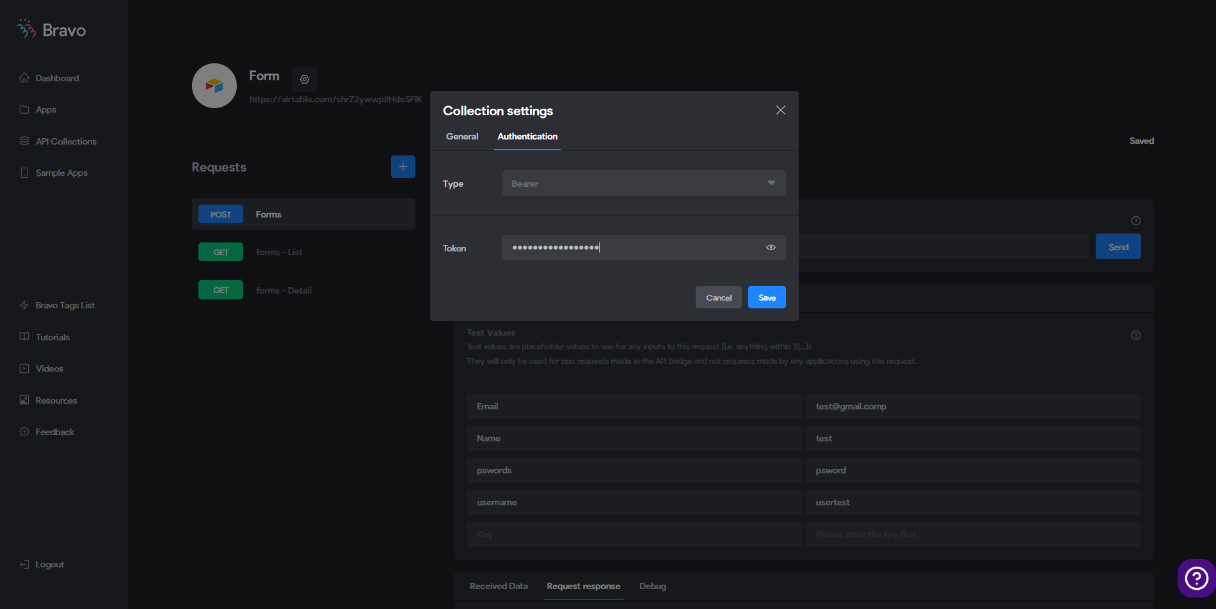Open the airtable.com form URL link

coord(336,99)
